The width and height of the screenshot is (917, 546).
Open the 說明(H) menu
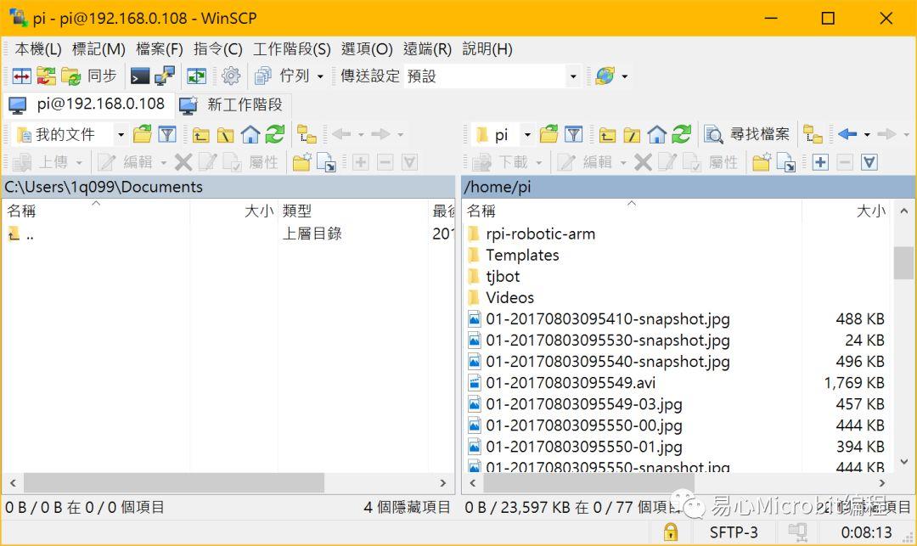click(487, 49)
